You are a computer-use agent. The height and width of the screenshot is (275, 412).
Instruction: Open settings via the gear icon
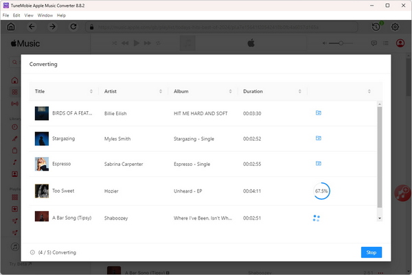395,27
